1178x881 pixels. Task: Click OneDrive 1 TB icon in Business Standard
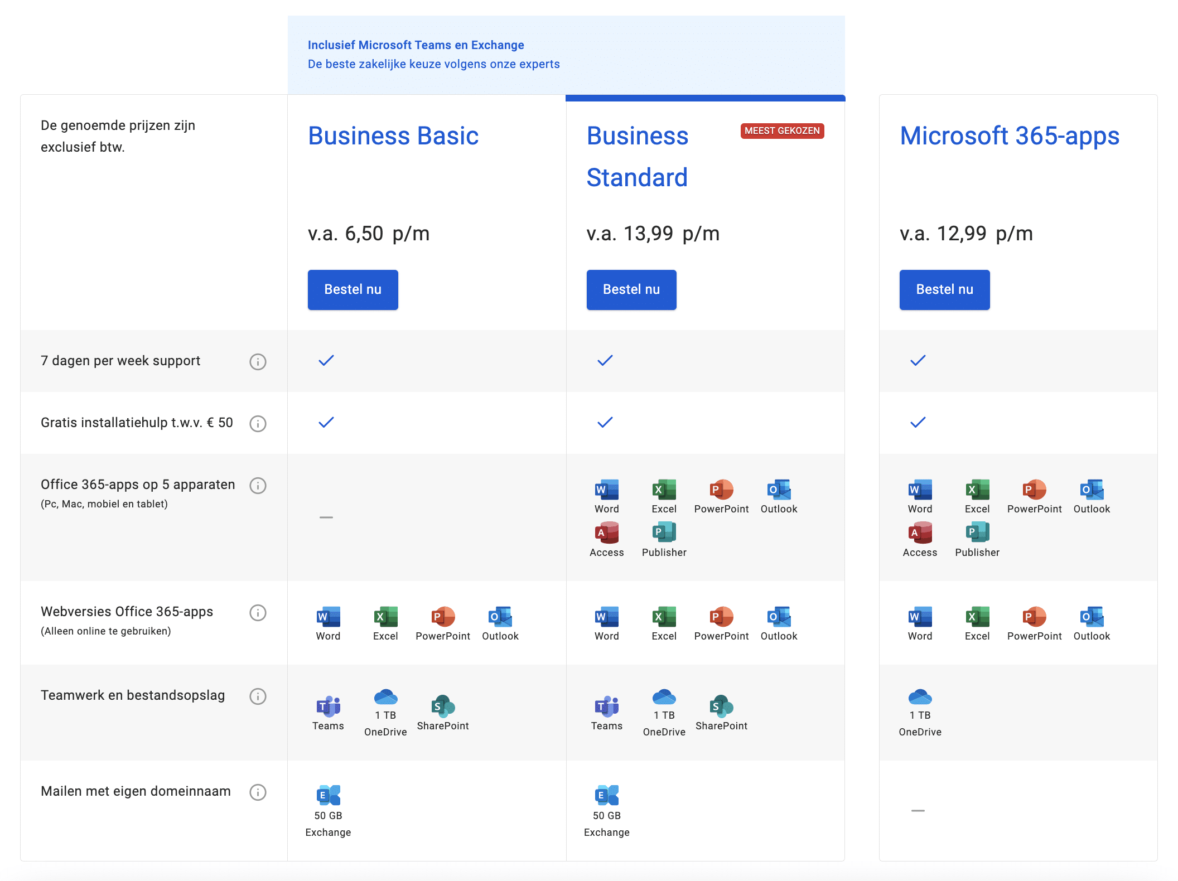tap(664, 697)
